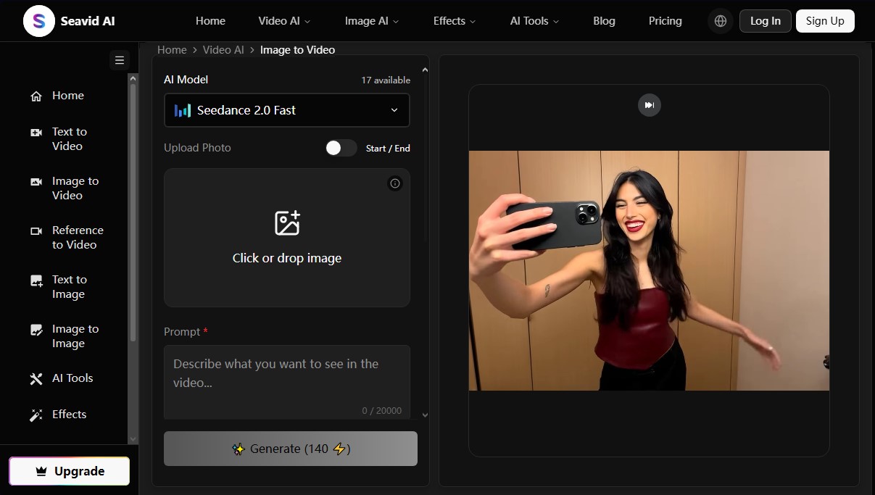Open the Pricing page

coord(665,21)
